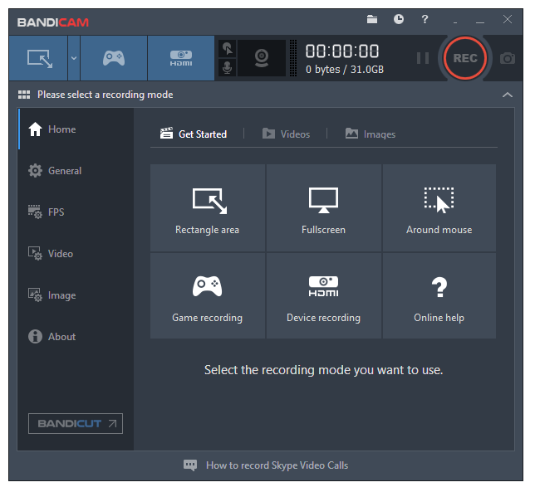Open FPS settings in sidebar
The width and height of the screenshot is (535, 492).
(76, 212)
